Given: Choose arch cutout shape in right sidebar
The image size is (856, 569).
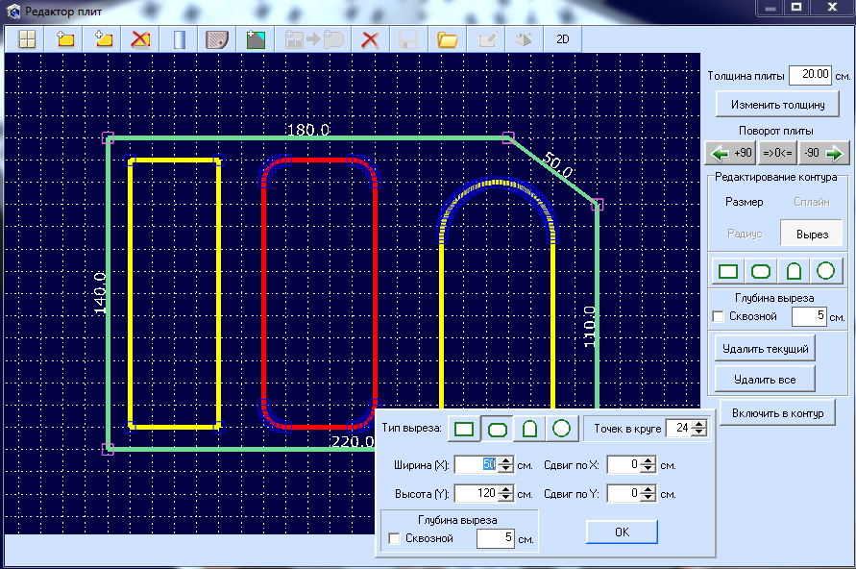Looking at the screenshot, I should click(x=794, y=271).
